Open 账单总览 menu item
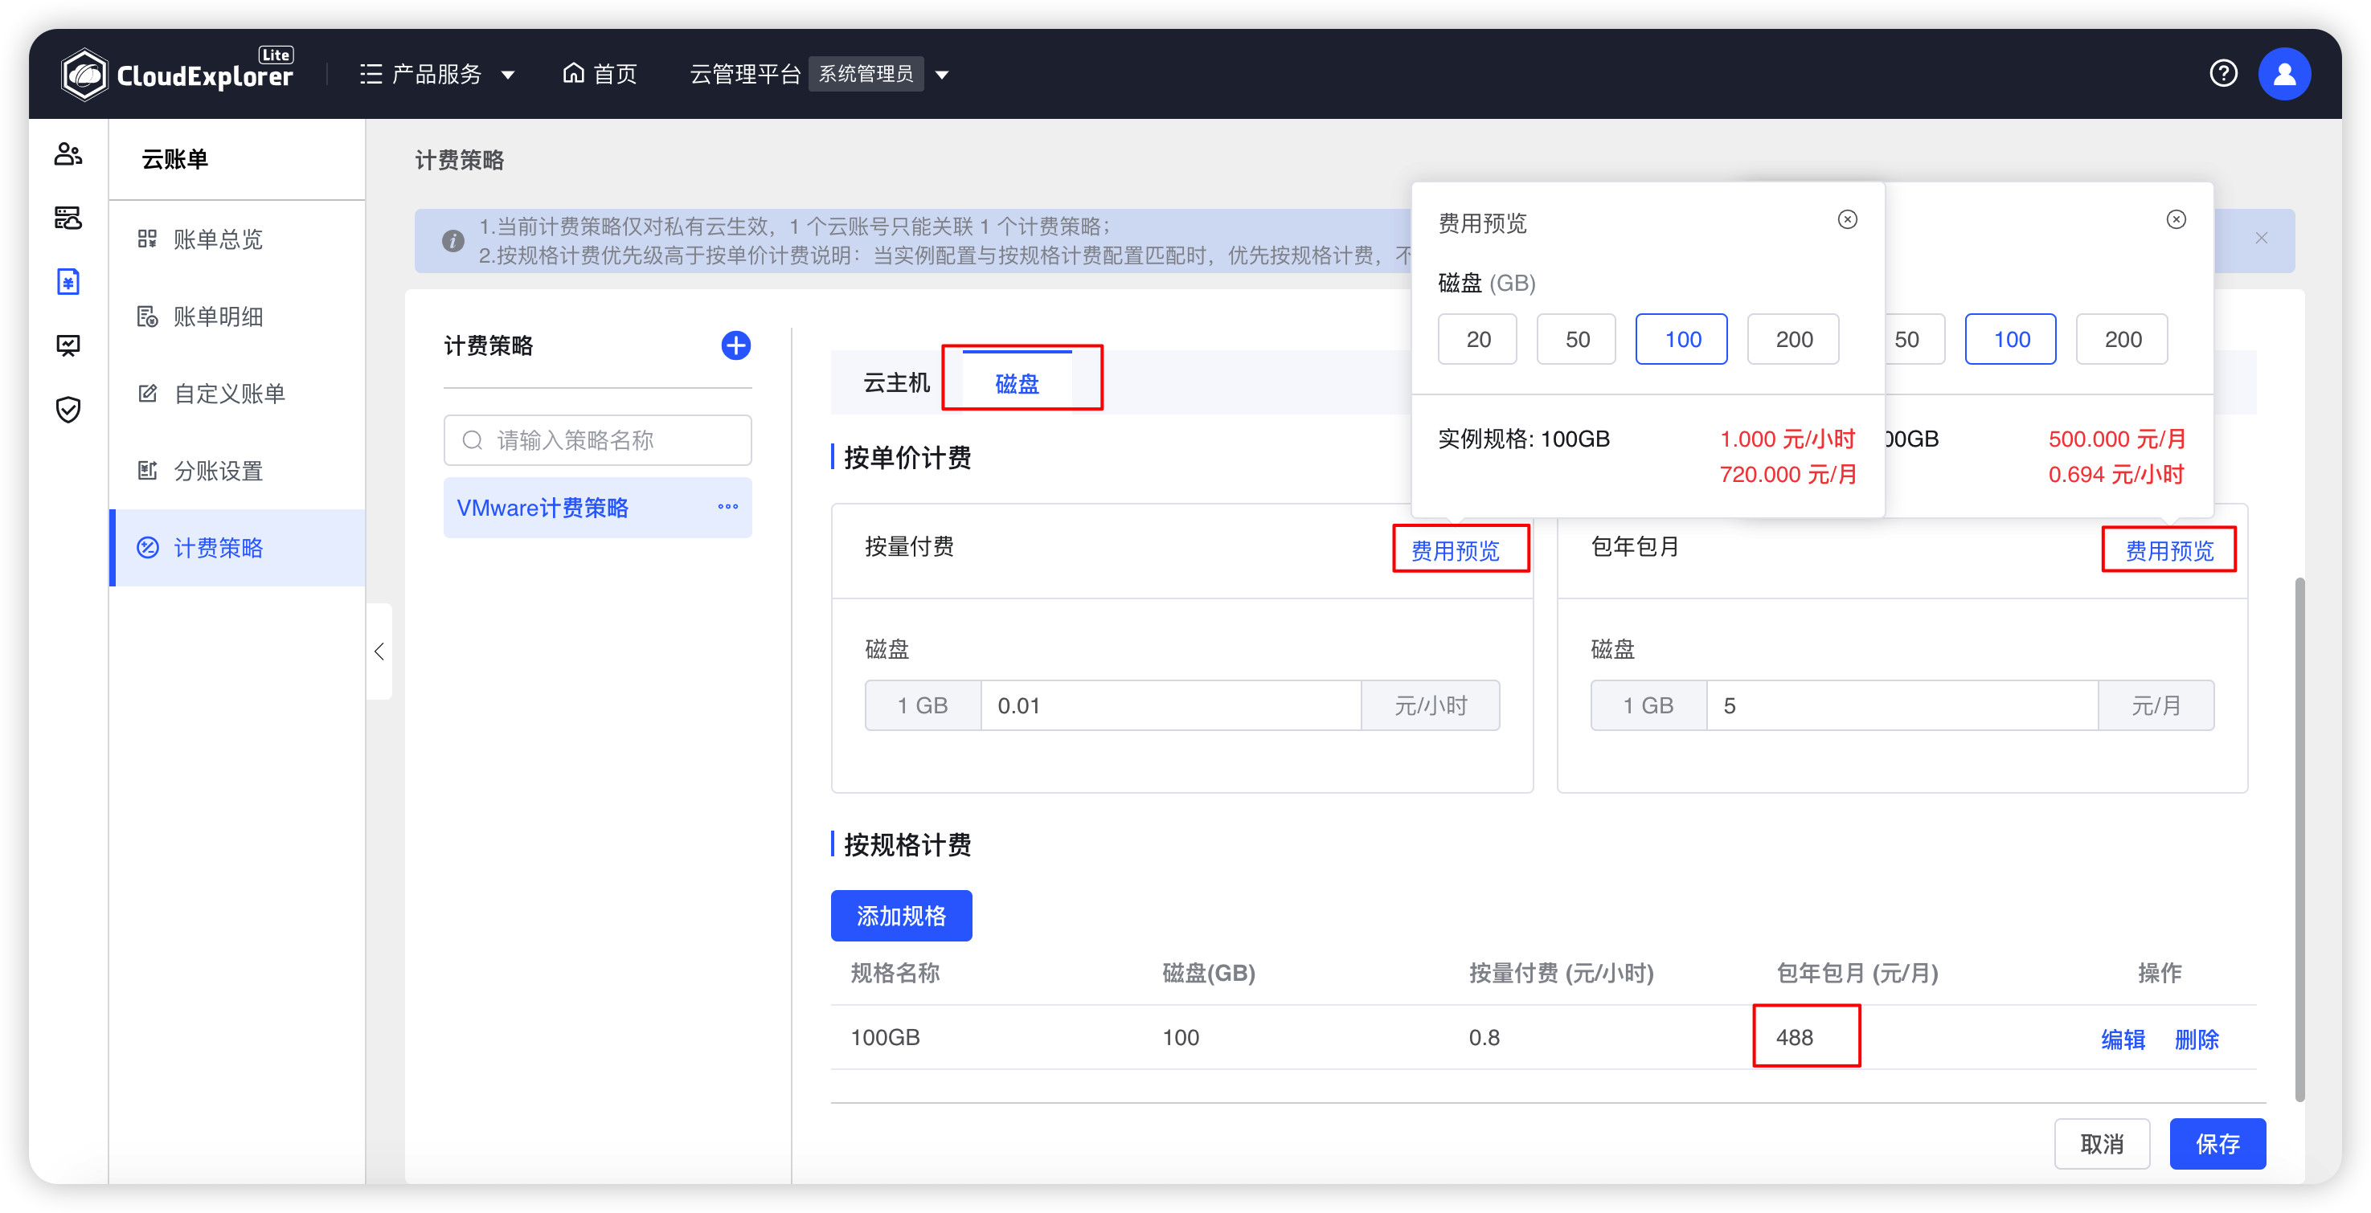Screen dimensions: 2371x1213 (x=237, y=240)
